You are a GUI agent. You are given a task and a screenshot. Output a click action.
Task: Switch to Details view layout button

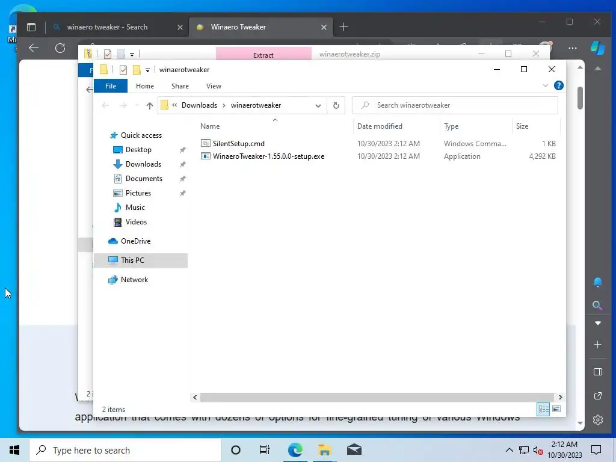[543, 409]
